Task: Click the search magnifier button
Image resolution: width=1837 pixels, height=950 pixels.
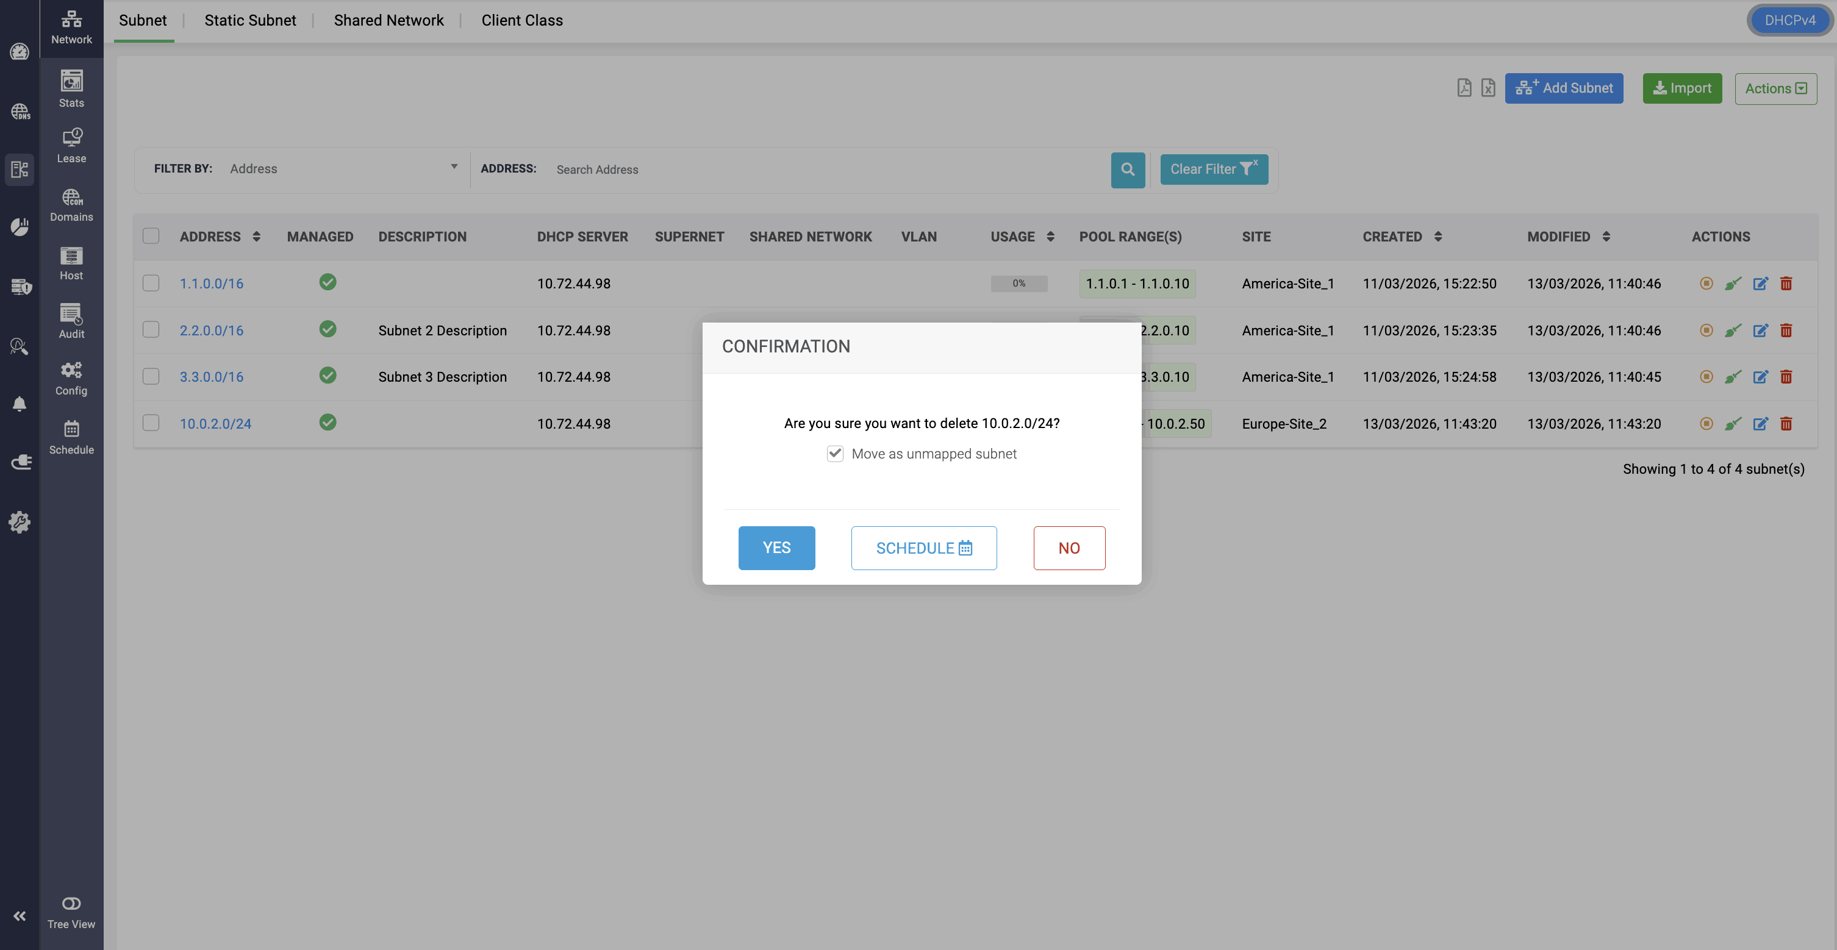Action: (x=1128, y=170)
